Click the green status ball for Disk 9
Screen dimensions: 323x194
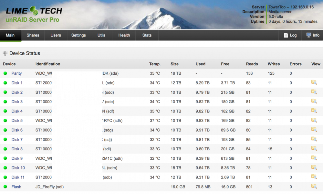pyautogui.click(x=5, y=158)
